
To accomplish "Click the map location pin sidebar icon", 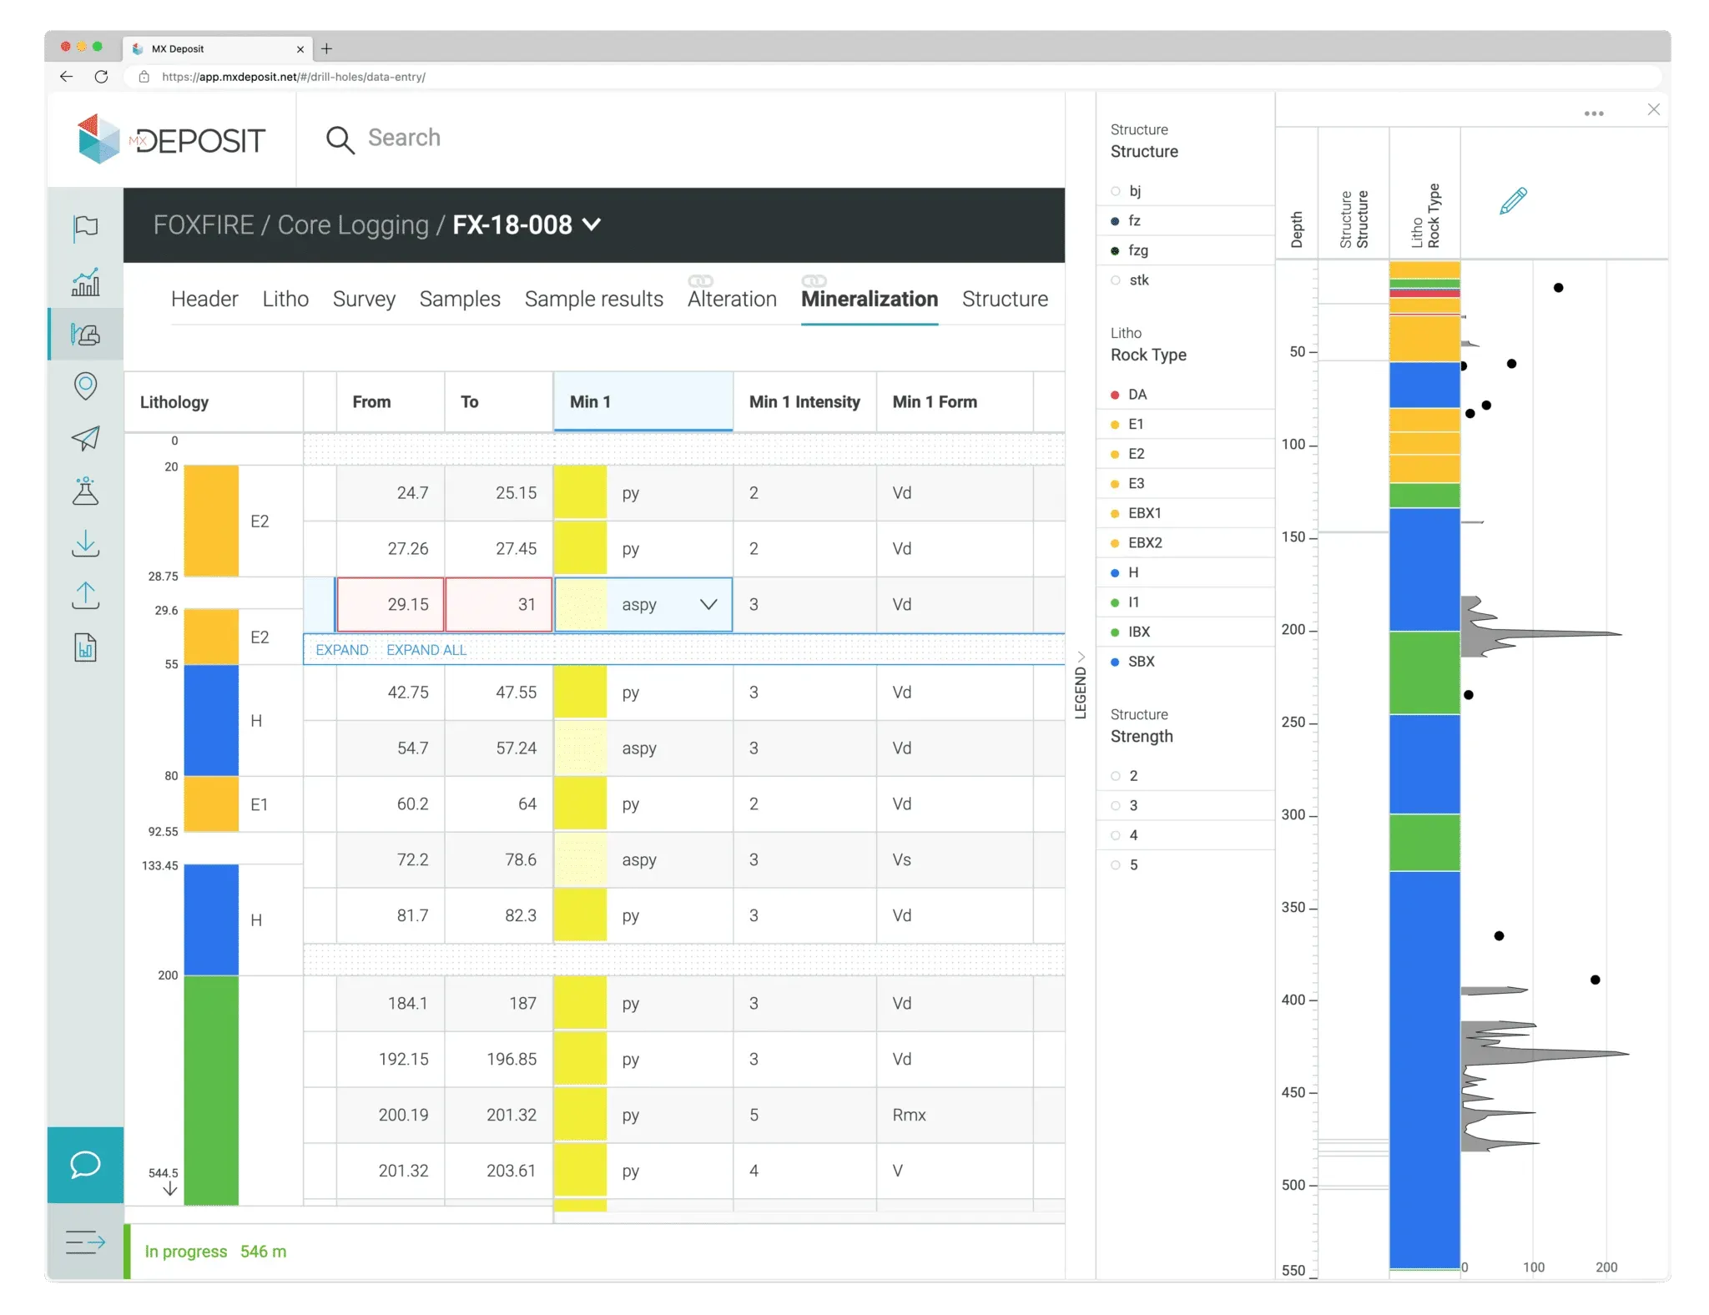I will click(85, 385).
